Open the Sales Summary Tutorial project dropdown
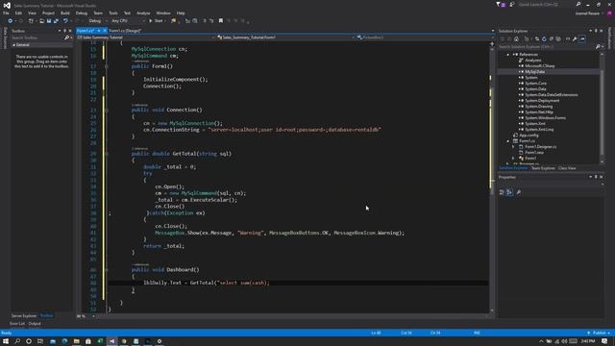The width and height of the screenshot is (615, 346). 146,37
